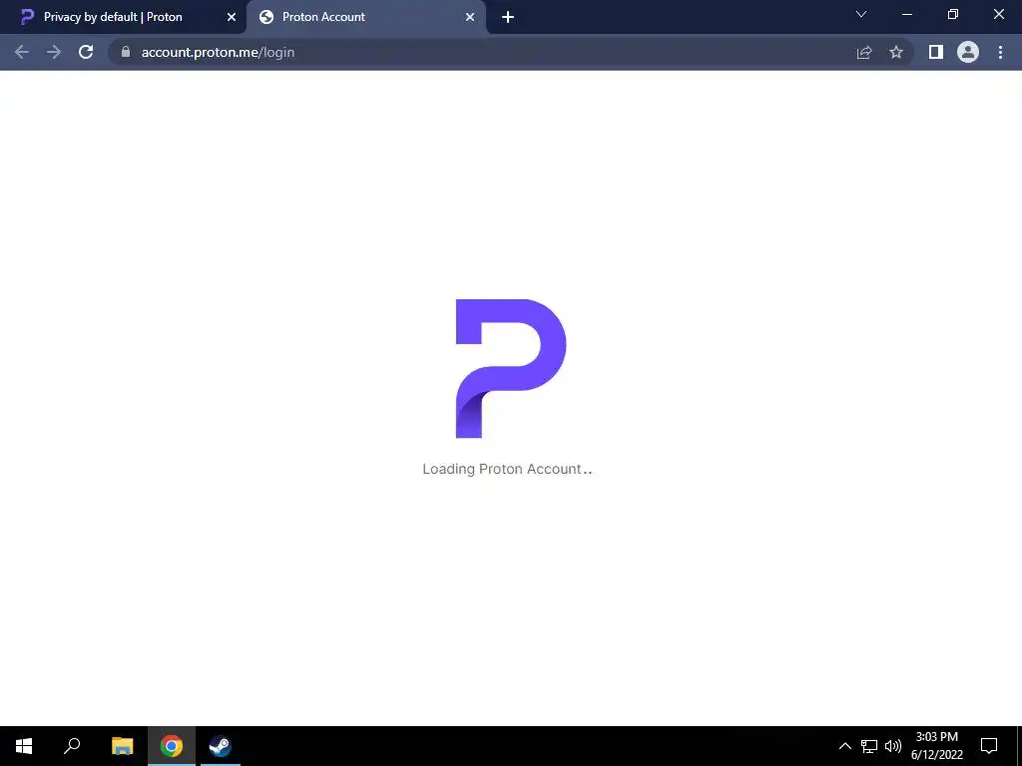
Task: Close the Proton Account tab
Action: pyautogui.click(x=470, y=18)
